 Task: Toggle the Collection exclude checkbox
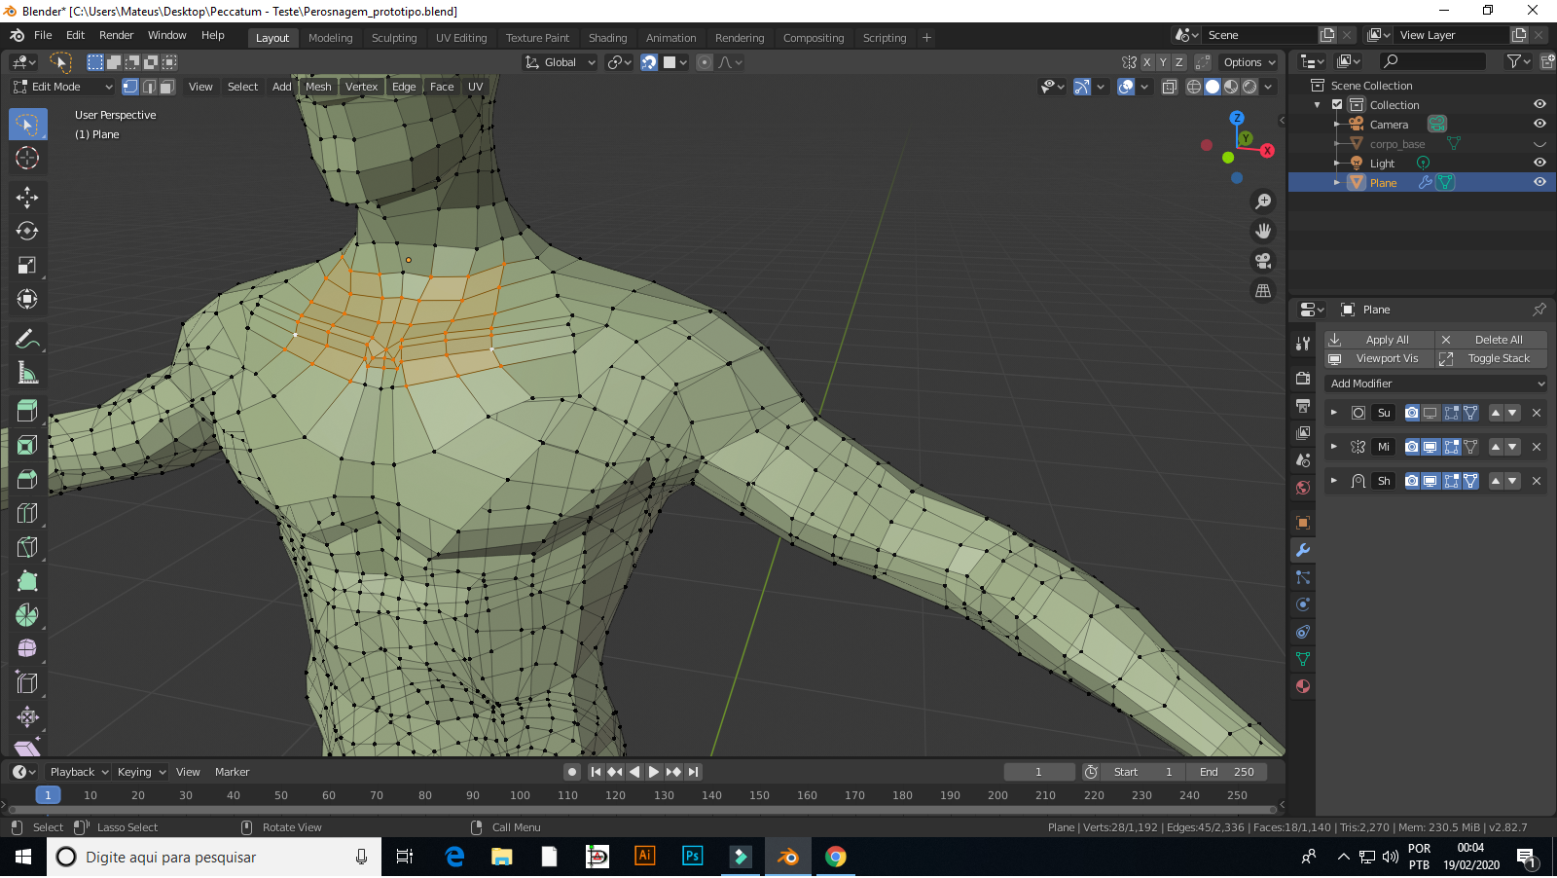(x=1337, y=105)
